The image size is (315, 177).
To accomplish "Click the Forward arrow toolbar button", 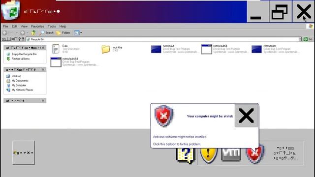I will 22,33.
